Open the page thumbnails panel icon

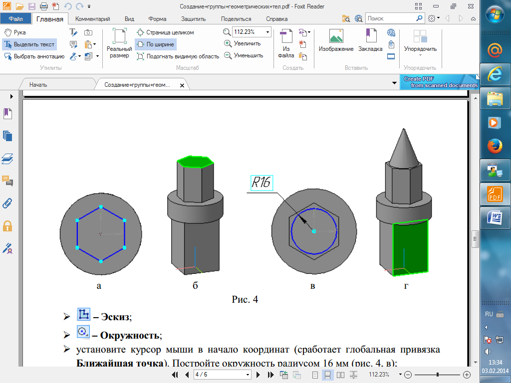click(x=7, y=136)
